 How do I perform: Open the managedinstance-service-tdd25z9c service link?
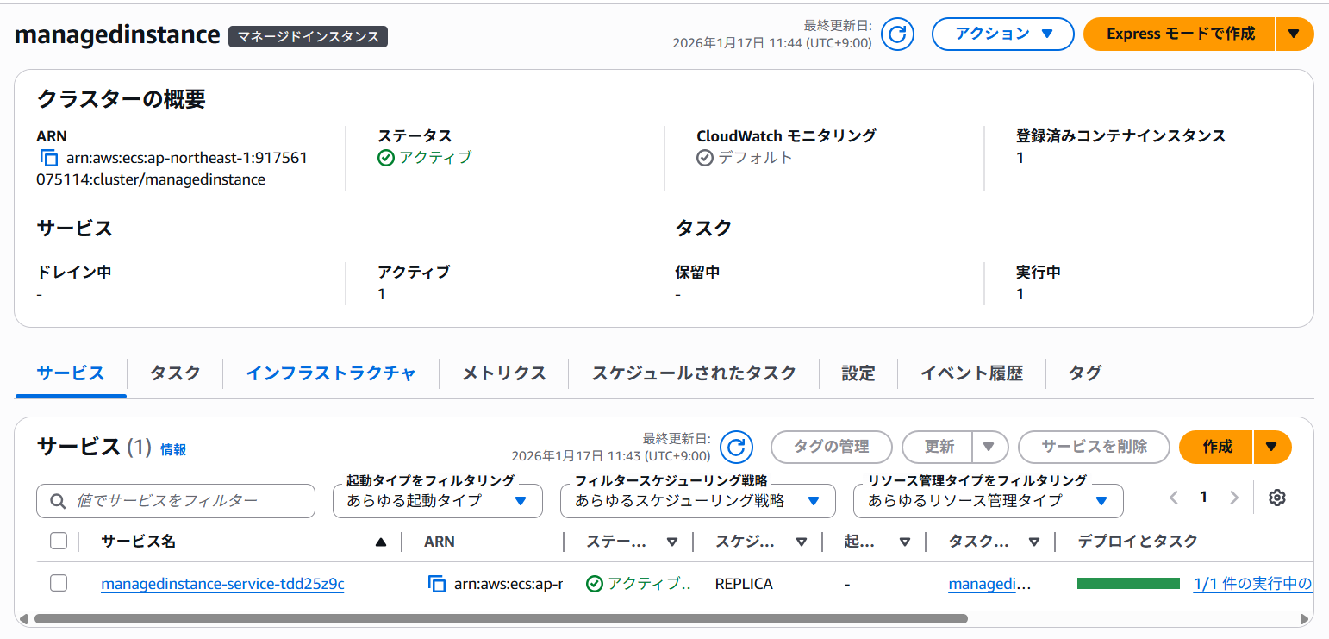[x=222, y=584]
